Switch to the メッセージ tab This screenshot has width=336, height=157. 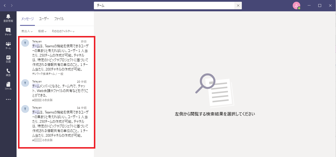coord(27,19)
